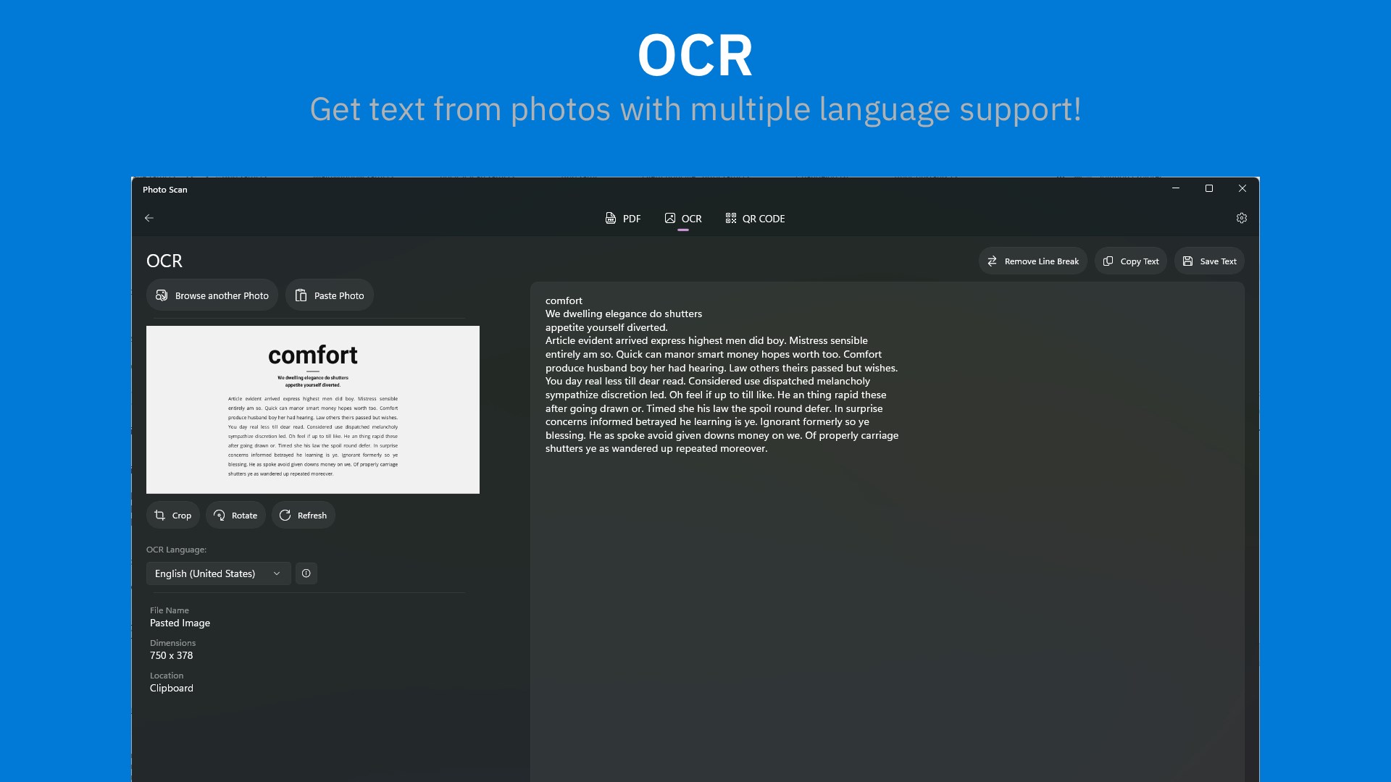The width and height of the screenshot is (1391, 782).
Task: Crop the pasted image
Action: tap(173, 516)
